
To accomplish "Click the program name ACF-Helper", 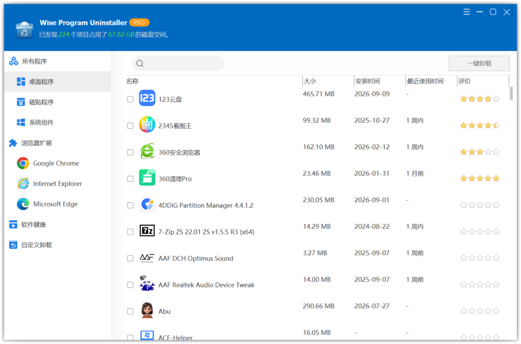I will pos(176,337).
